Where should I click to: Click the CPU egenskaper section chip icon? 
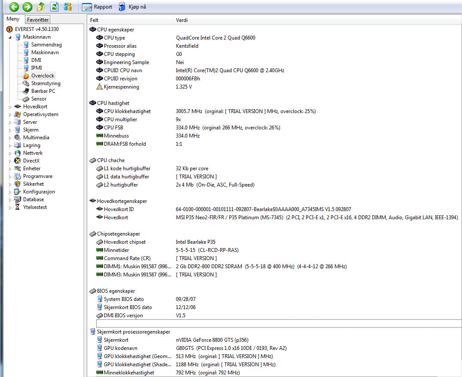(x=92, y=29)
